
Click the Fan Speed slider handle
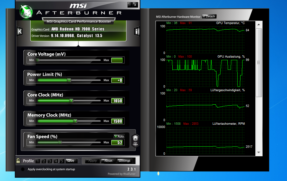(60, 142)
